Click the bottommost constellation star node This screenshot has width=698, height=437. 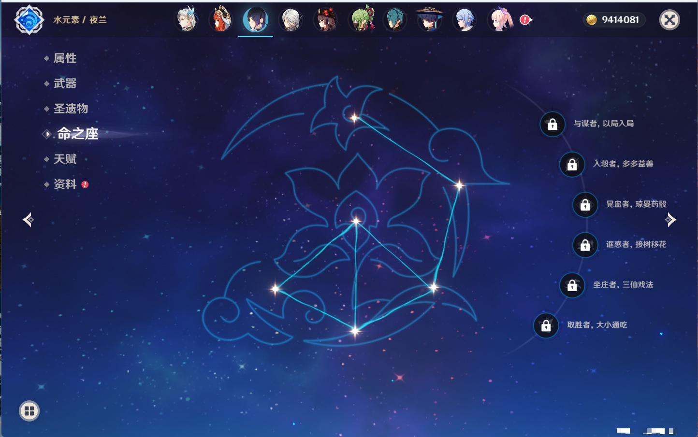[x=355, y=331]
